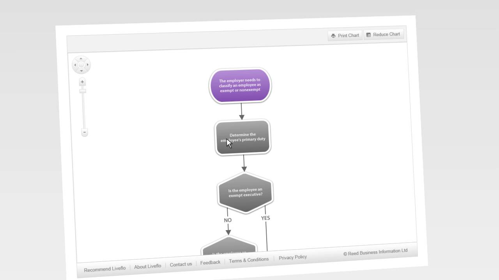Select the 'Determine the employee's primary duty' node
The height and width of the screenshot is (280, 499).
[x=242, y=137]
